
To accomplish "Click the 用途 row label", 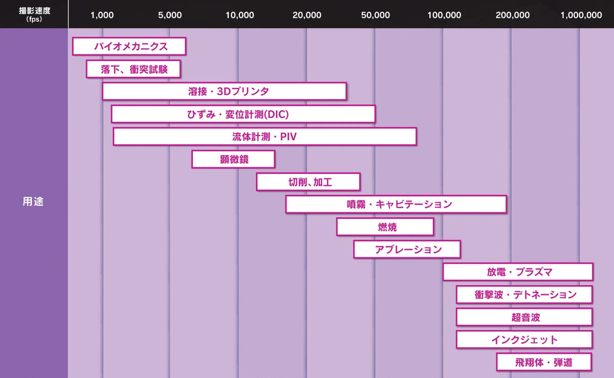I will (x=34, y=202).
